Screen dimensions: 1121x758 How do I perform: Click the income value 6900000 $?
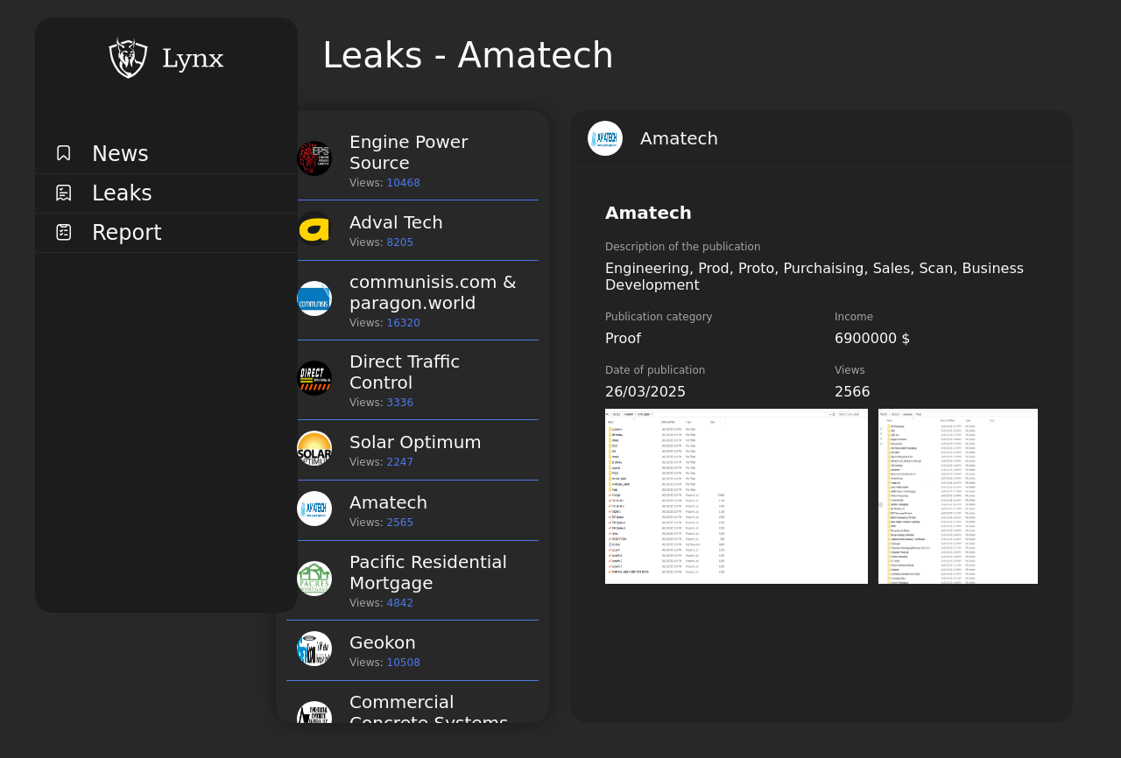[x=872, y=339]
